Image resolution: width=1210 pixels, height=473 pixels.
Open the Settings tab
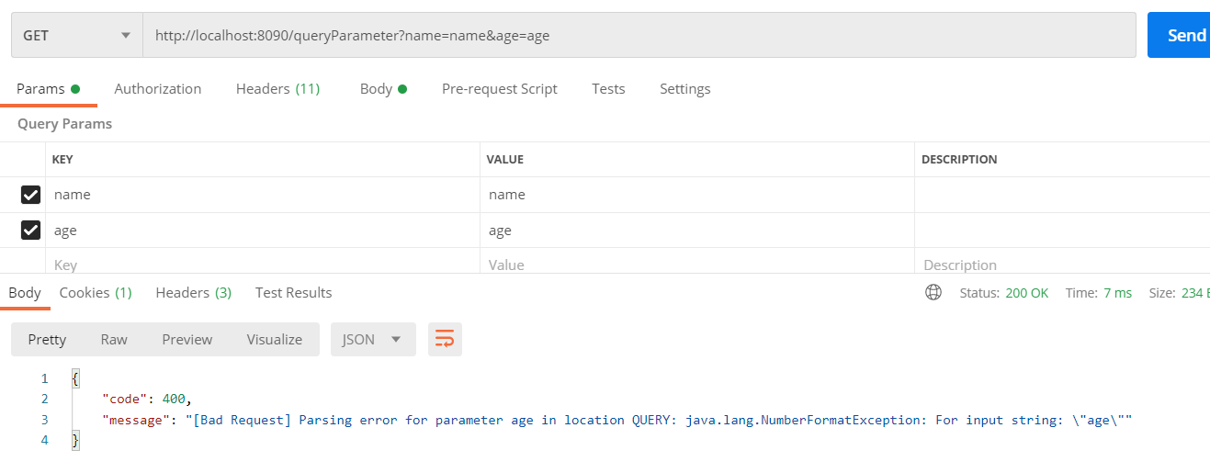(x=685, y=89)
